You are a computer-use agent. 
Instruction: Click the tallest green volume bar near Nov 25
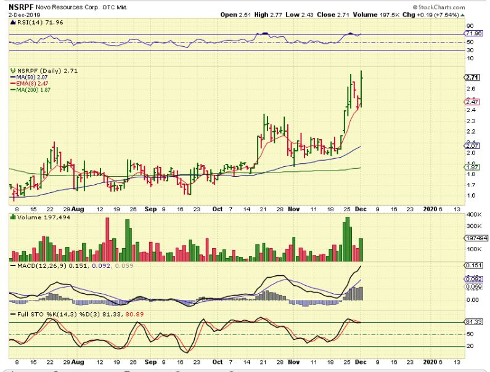pos(348,239)
